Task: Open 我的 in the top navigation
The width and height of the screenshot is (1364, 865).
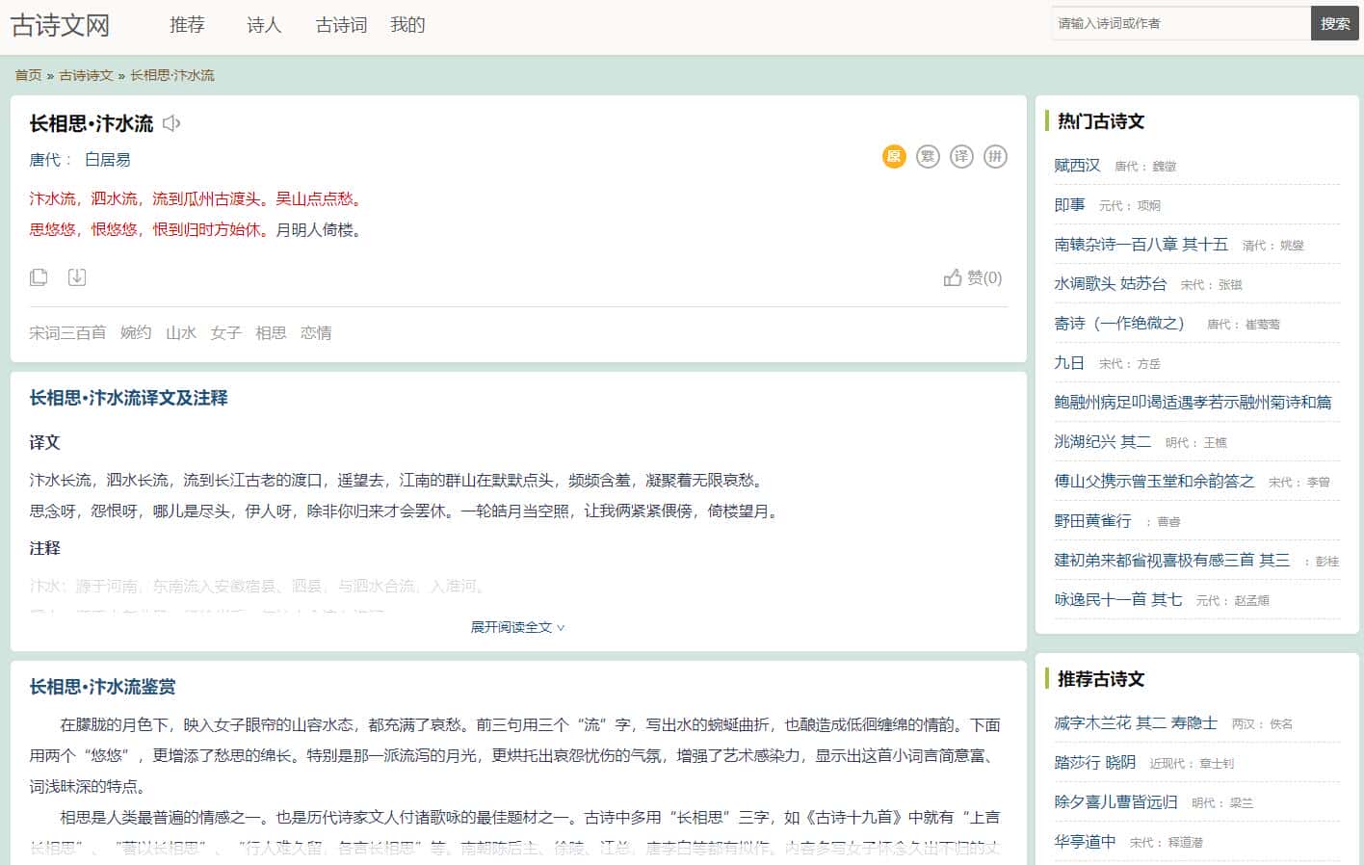Action: (x=407, y=25)
